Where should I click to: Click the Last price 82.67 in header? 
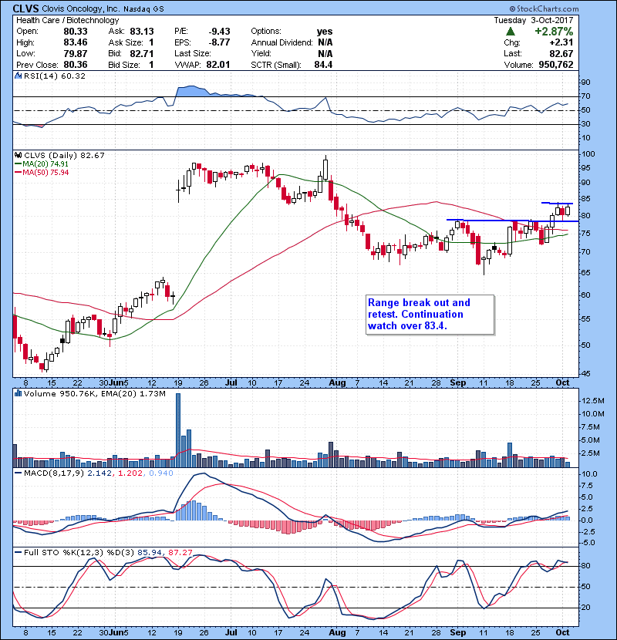click(561, 53)
